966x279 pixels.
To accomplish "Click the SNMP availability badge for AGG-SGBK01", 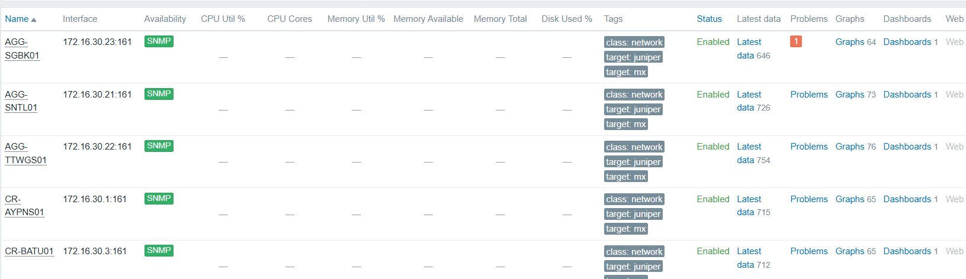I will (159, 41).
